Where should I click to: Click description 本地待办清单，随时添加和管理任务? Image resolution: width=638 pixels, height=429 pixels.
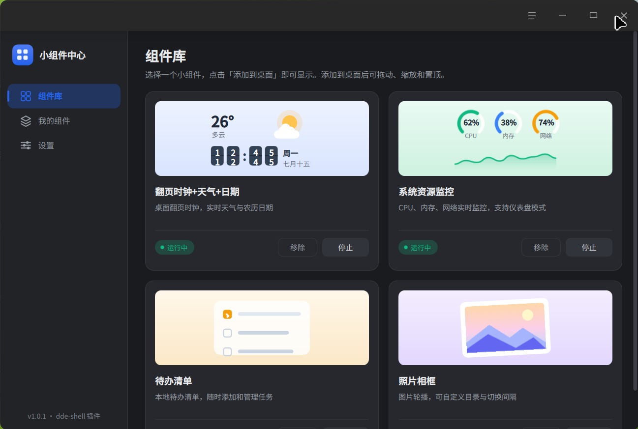pos(214,397)
